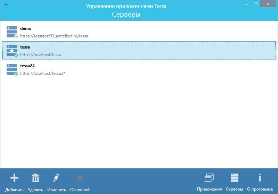This screenshot has height=194, width=278.
Task: Minimize the Tessa window
Action: click(246, 4)
